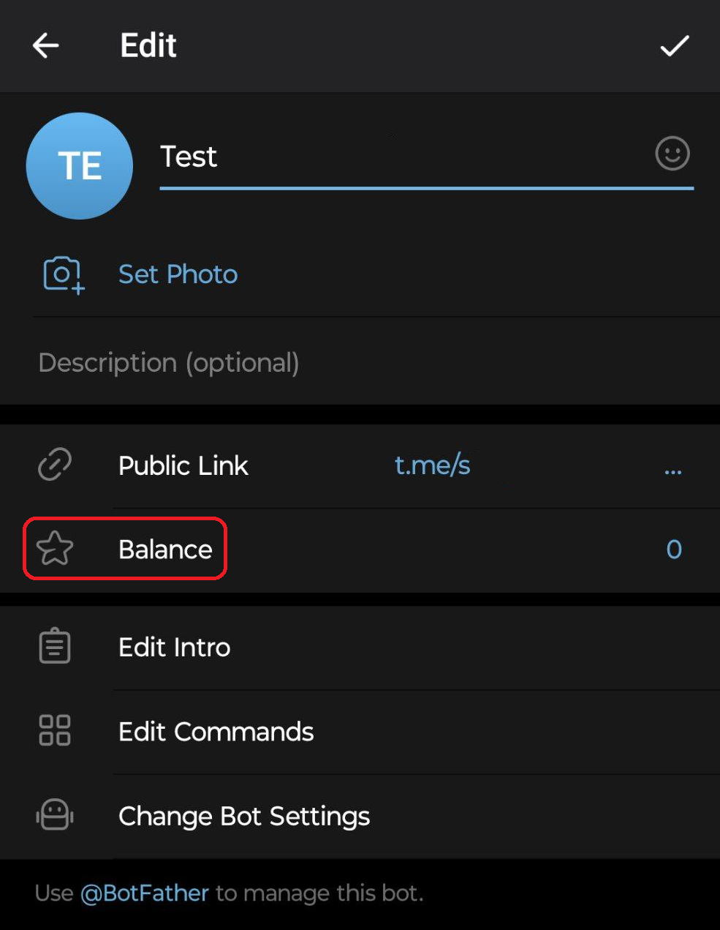
Task: Tap the TE profile avatar
Action: click(x=79, y=165)
